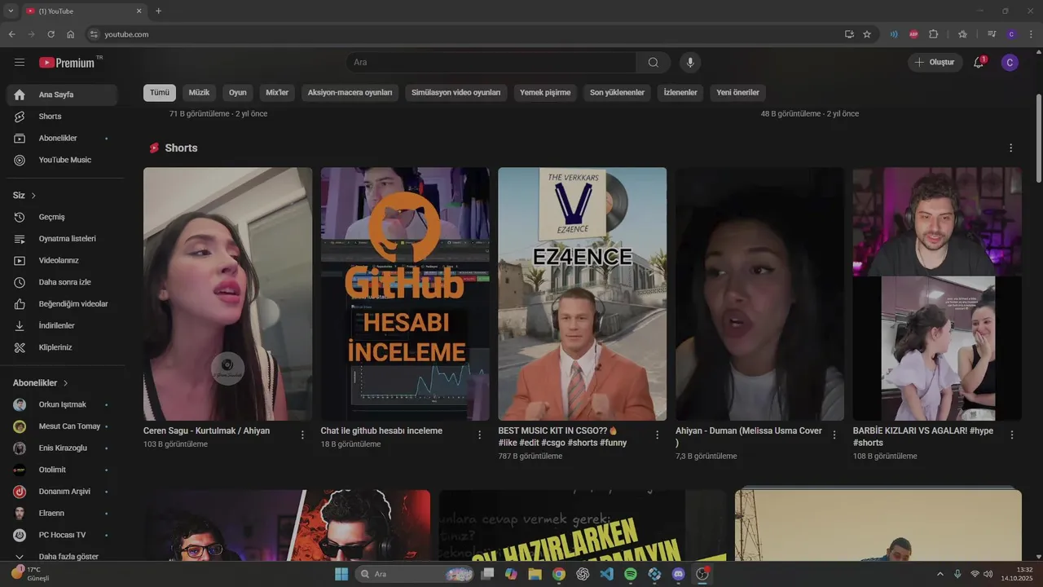Go to Ana Sayfa in sidebar
This screenshot has height=587, width=1043.
tap(63, 95)
